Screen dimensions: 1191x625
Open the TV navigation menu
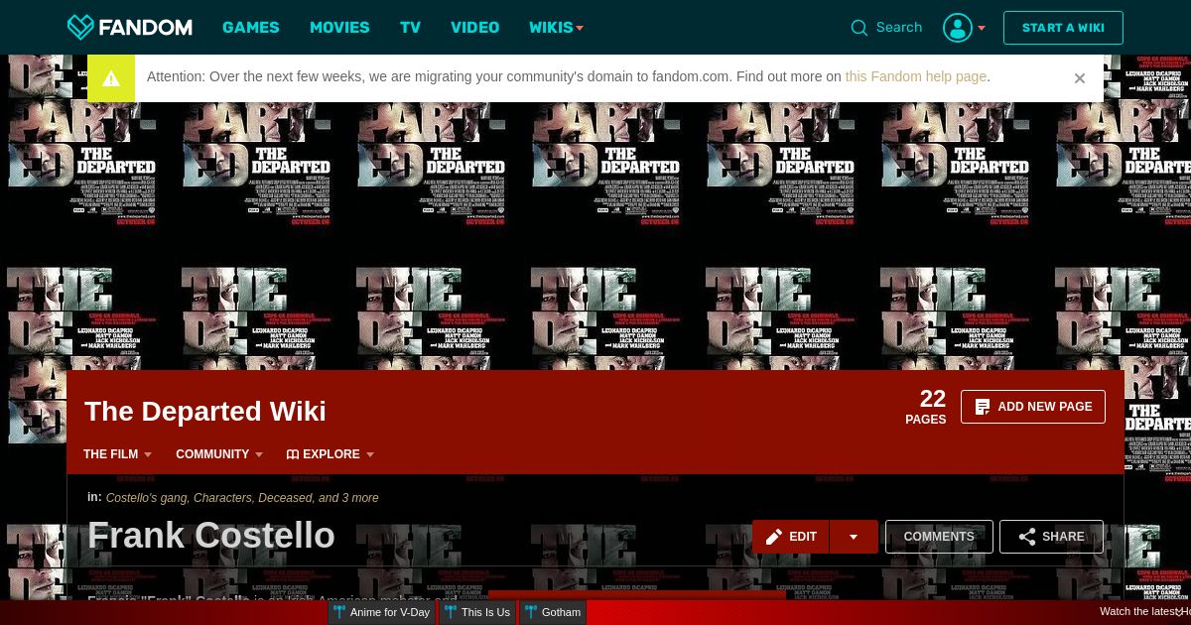(410, 27)
